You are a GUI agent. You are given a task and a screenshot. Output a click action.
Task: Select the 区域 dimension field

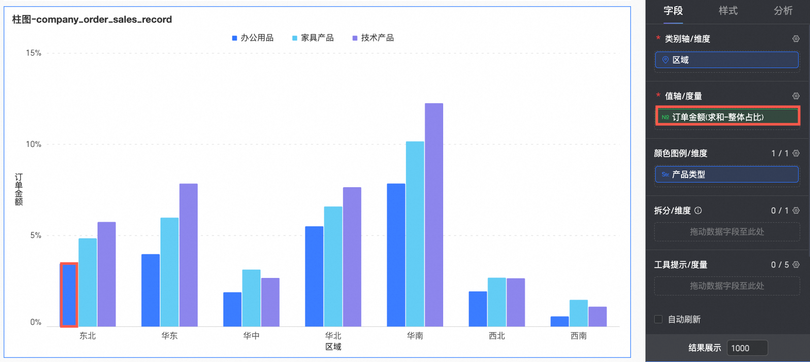pyautogui.click(x=727, y=60)
